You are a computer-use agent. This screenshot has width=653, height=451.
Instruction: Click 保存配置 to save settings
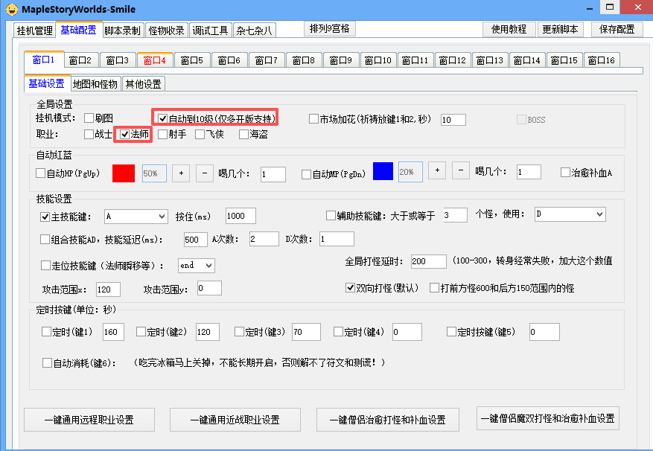pos(617,29)
